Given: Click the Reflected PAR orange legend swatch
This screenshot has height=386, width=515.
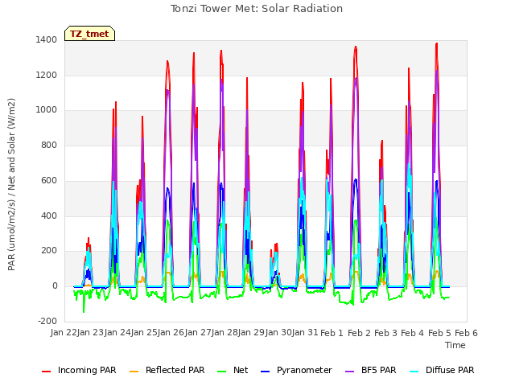Looking at the screenshot, I should 134,372.
